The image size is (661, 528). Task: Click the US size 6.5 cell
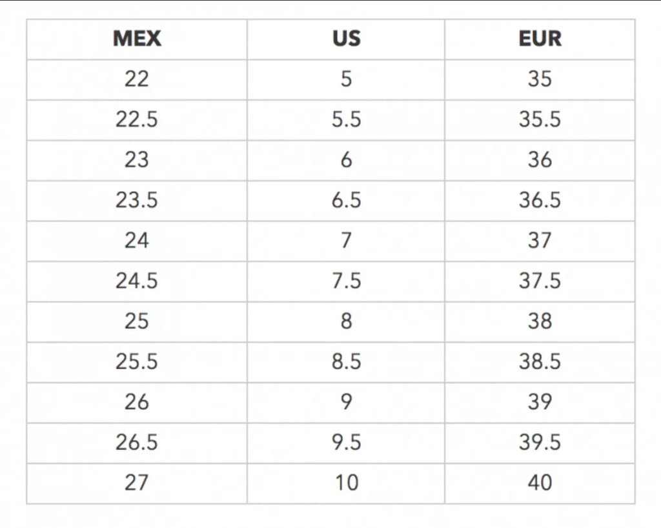pyautogui.click(x=346, y=201)
